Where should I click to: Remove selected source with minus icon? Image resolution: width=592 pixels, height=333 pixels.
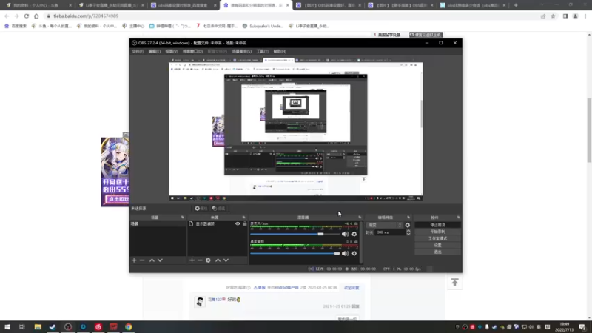click(200, 260)
